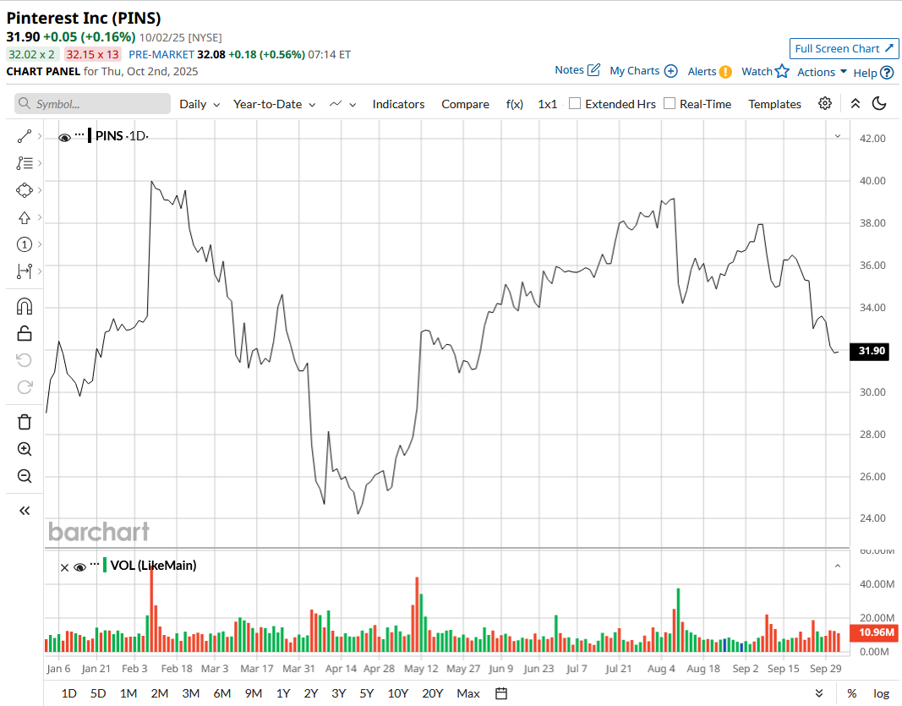Click the Full Screen Chart button
902x706 pixels.
(x=844, y=49)
